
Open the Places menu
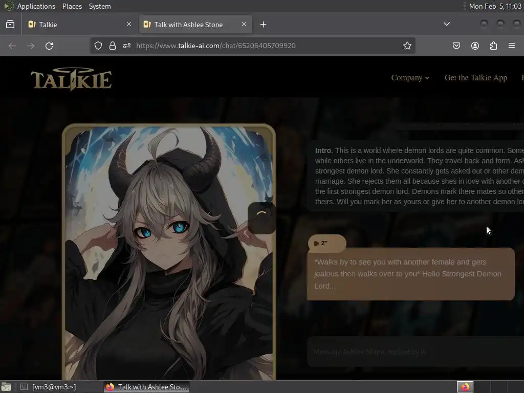point(72,6)
